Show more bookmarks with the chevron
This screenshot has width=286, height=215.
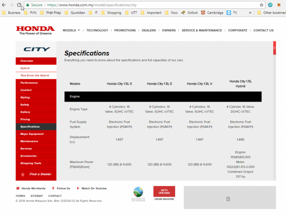[x=250, y=13]
